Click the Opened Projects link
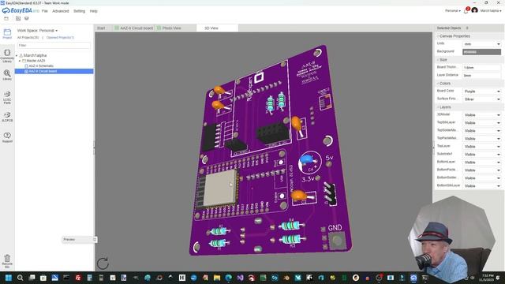The image size is (505, 284). (x=60, y=38)
